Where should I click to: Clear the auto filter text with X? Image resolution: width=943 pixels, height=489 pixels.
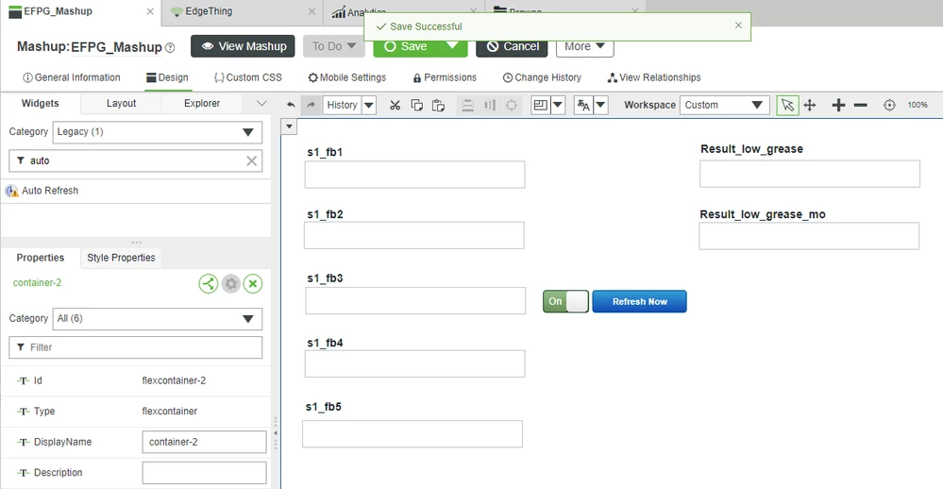[251, 160]
